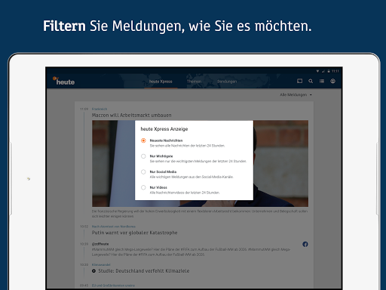Select Nur Social Media radio option
386x290 pixels.
point(143,172)
